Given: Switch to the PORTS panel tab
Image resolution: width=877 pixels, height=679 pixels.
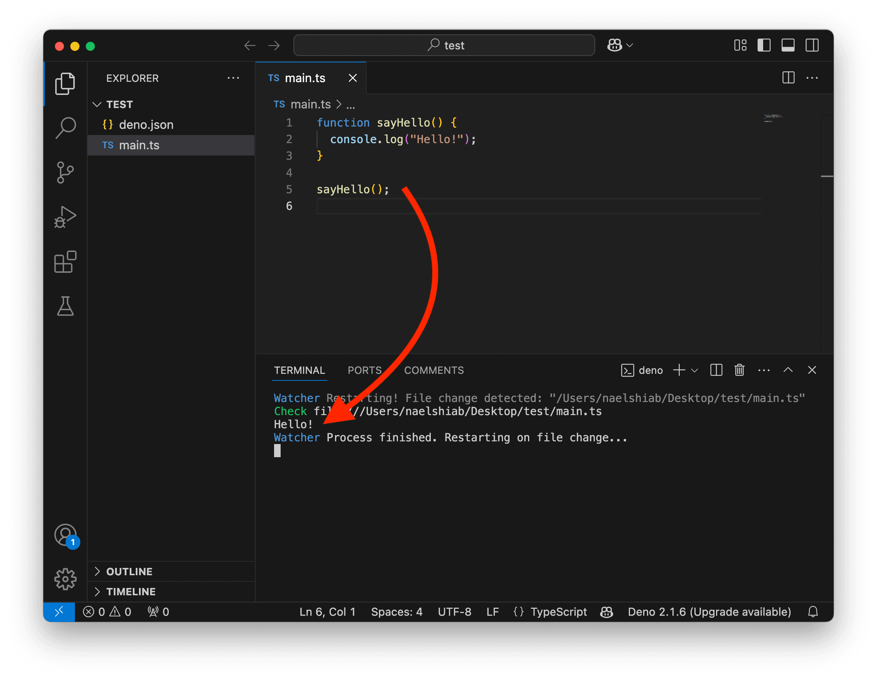Looking at the screenshot, I should pos(365,370).
